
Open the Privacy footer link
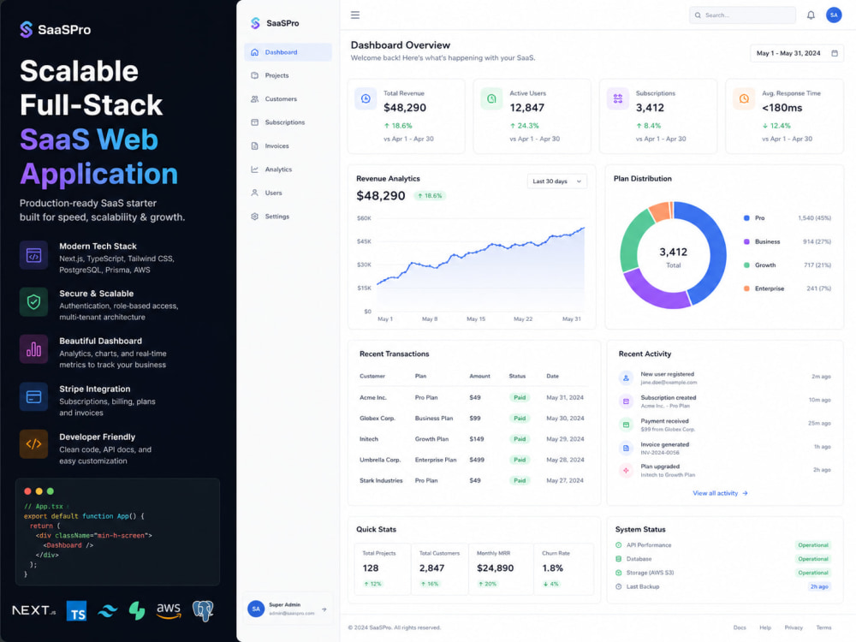794,627
